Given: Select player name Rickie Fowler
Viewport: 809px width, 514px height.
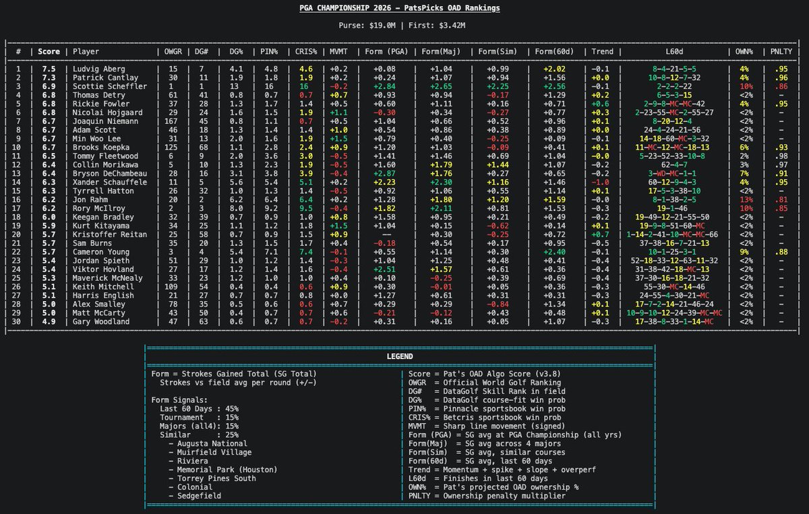Looking at the screenshot, I should click(x=102, y=104).
